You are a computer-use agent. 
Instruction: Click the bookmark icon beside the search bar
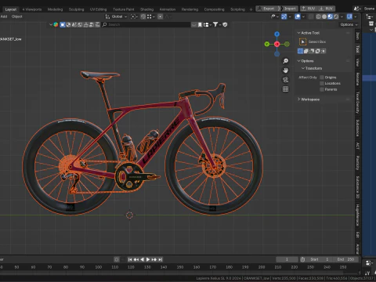click(200, 24)
